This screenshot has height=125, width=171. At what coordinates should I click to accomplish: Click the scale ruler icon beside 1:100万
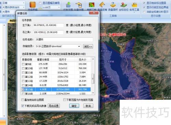tap(40, 8)
